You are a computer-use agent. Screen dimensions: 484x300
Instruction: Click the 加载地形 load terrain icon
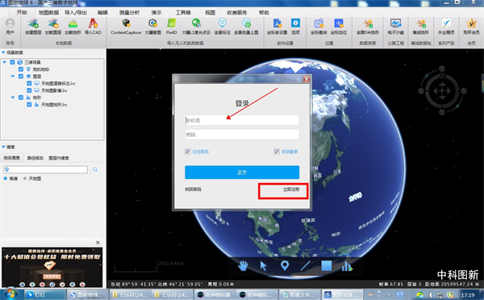tap(73, 23)
